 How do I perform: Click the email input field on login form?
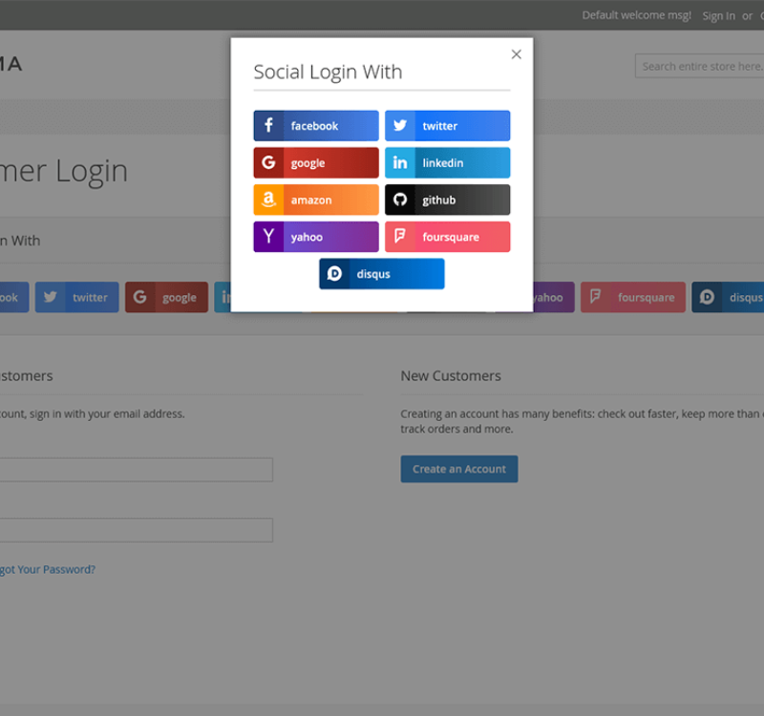click(136, 470)
